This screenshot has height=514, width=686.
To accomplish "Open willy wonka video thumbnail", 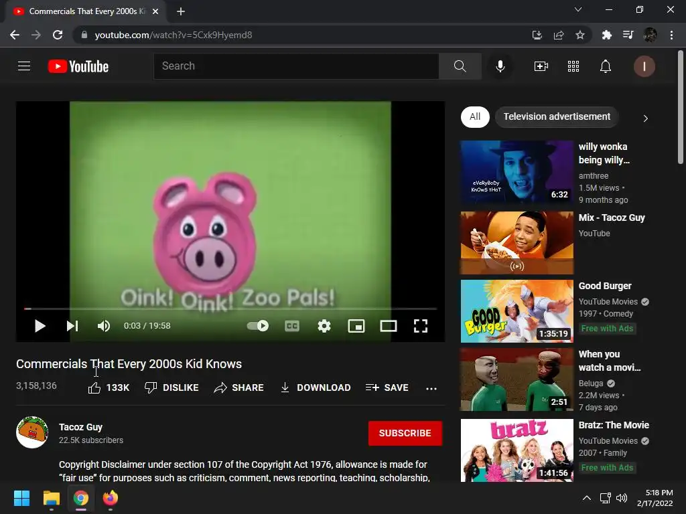I will pyautogui.click(x=517, y=172).
